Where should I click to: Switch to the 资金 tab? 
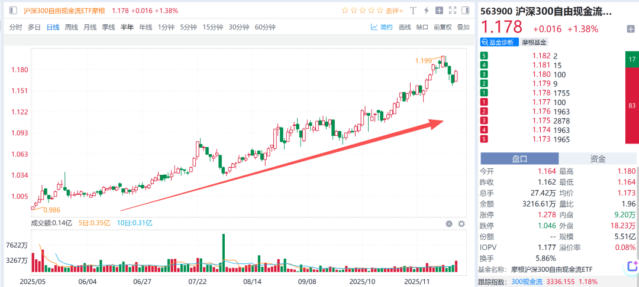(598, 158)
